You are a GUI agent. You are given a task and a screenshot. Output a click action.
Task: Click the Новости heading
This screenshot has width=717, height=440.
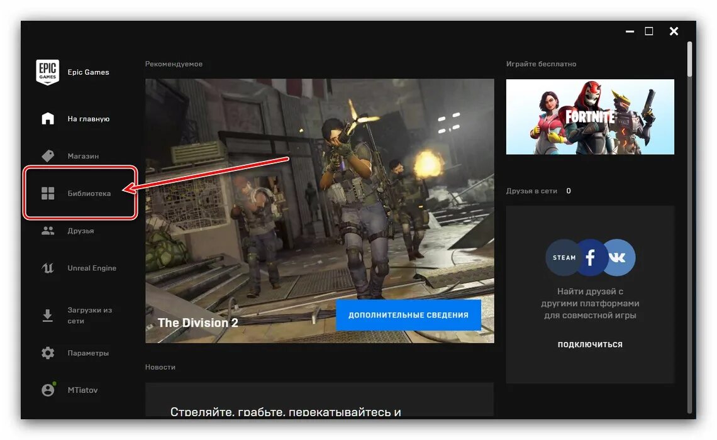coord(160,367)
